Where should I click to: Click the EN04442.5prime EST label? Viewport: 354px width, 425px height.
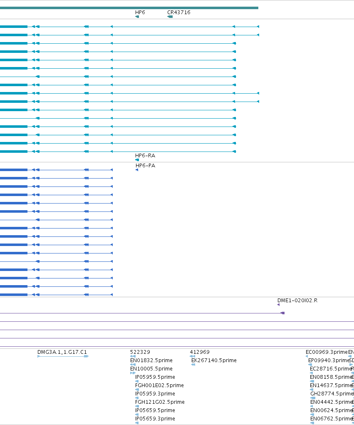click(x=331, y=402)
